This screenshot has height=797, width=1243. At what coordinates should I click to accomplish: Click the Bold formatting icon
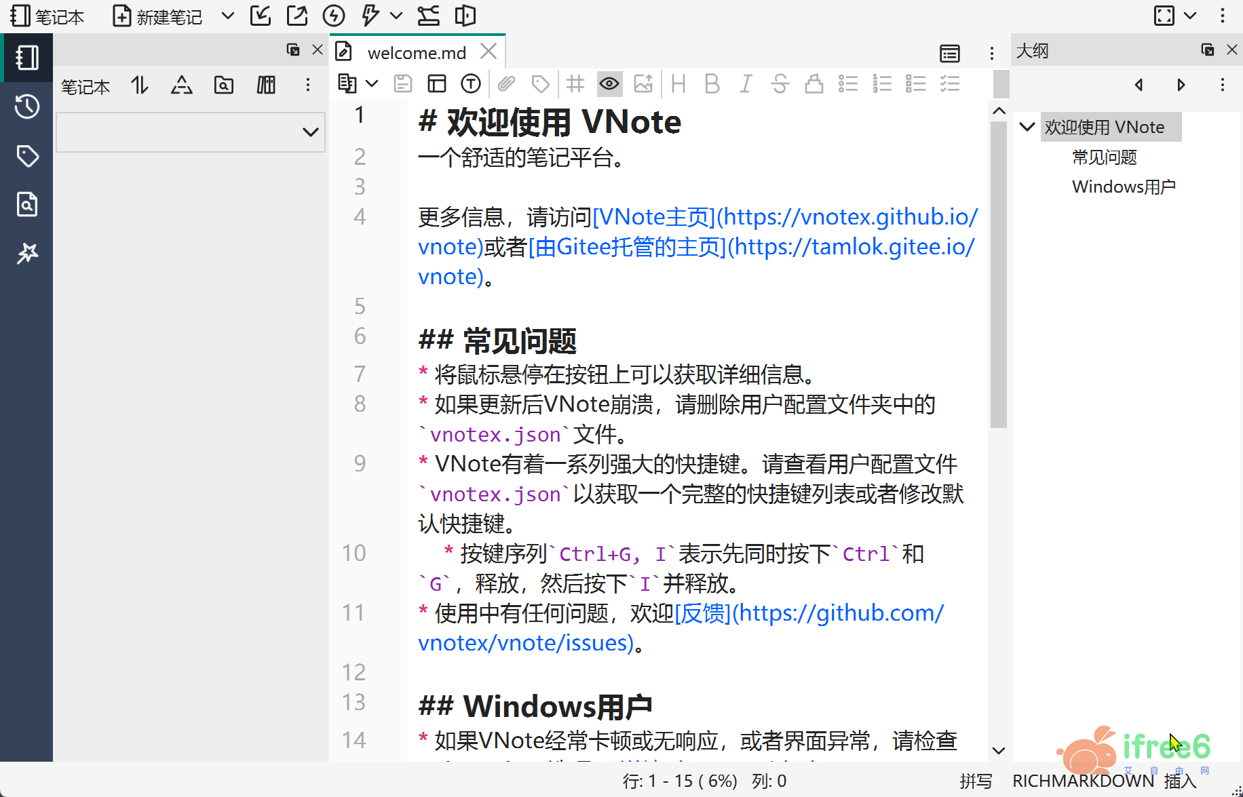712,84
